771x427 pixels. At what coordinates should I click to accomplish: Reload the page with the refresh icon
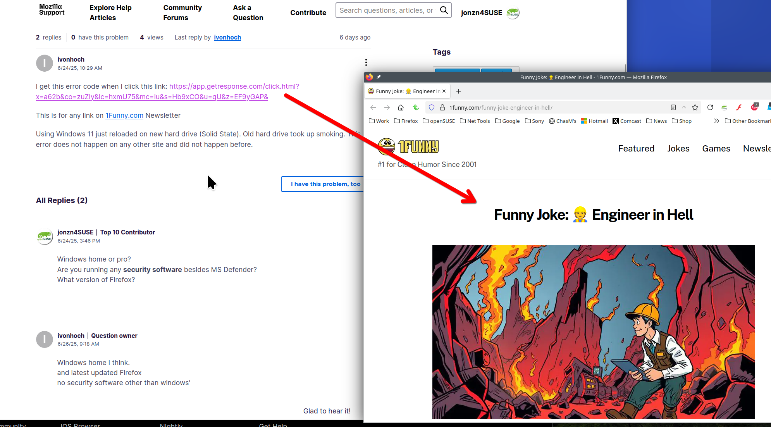point(710,108)
